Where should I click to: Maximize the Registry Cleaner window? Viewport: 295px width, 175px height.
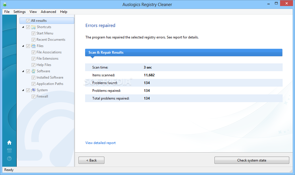(x=276, y=3)
